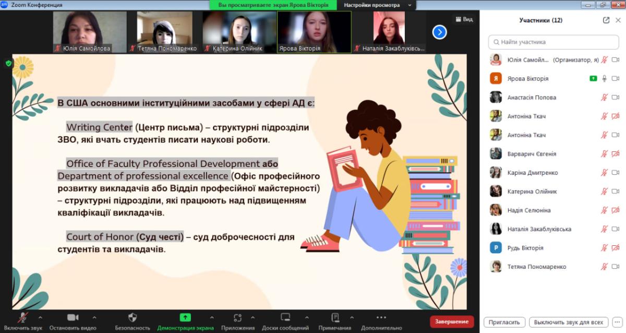Image resolution: width=626 pixels, height=333 pixels.
Task: Click Юлія Самойл... muted mic icon
Action: coord(605,60)
